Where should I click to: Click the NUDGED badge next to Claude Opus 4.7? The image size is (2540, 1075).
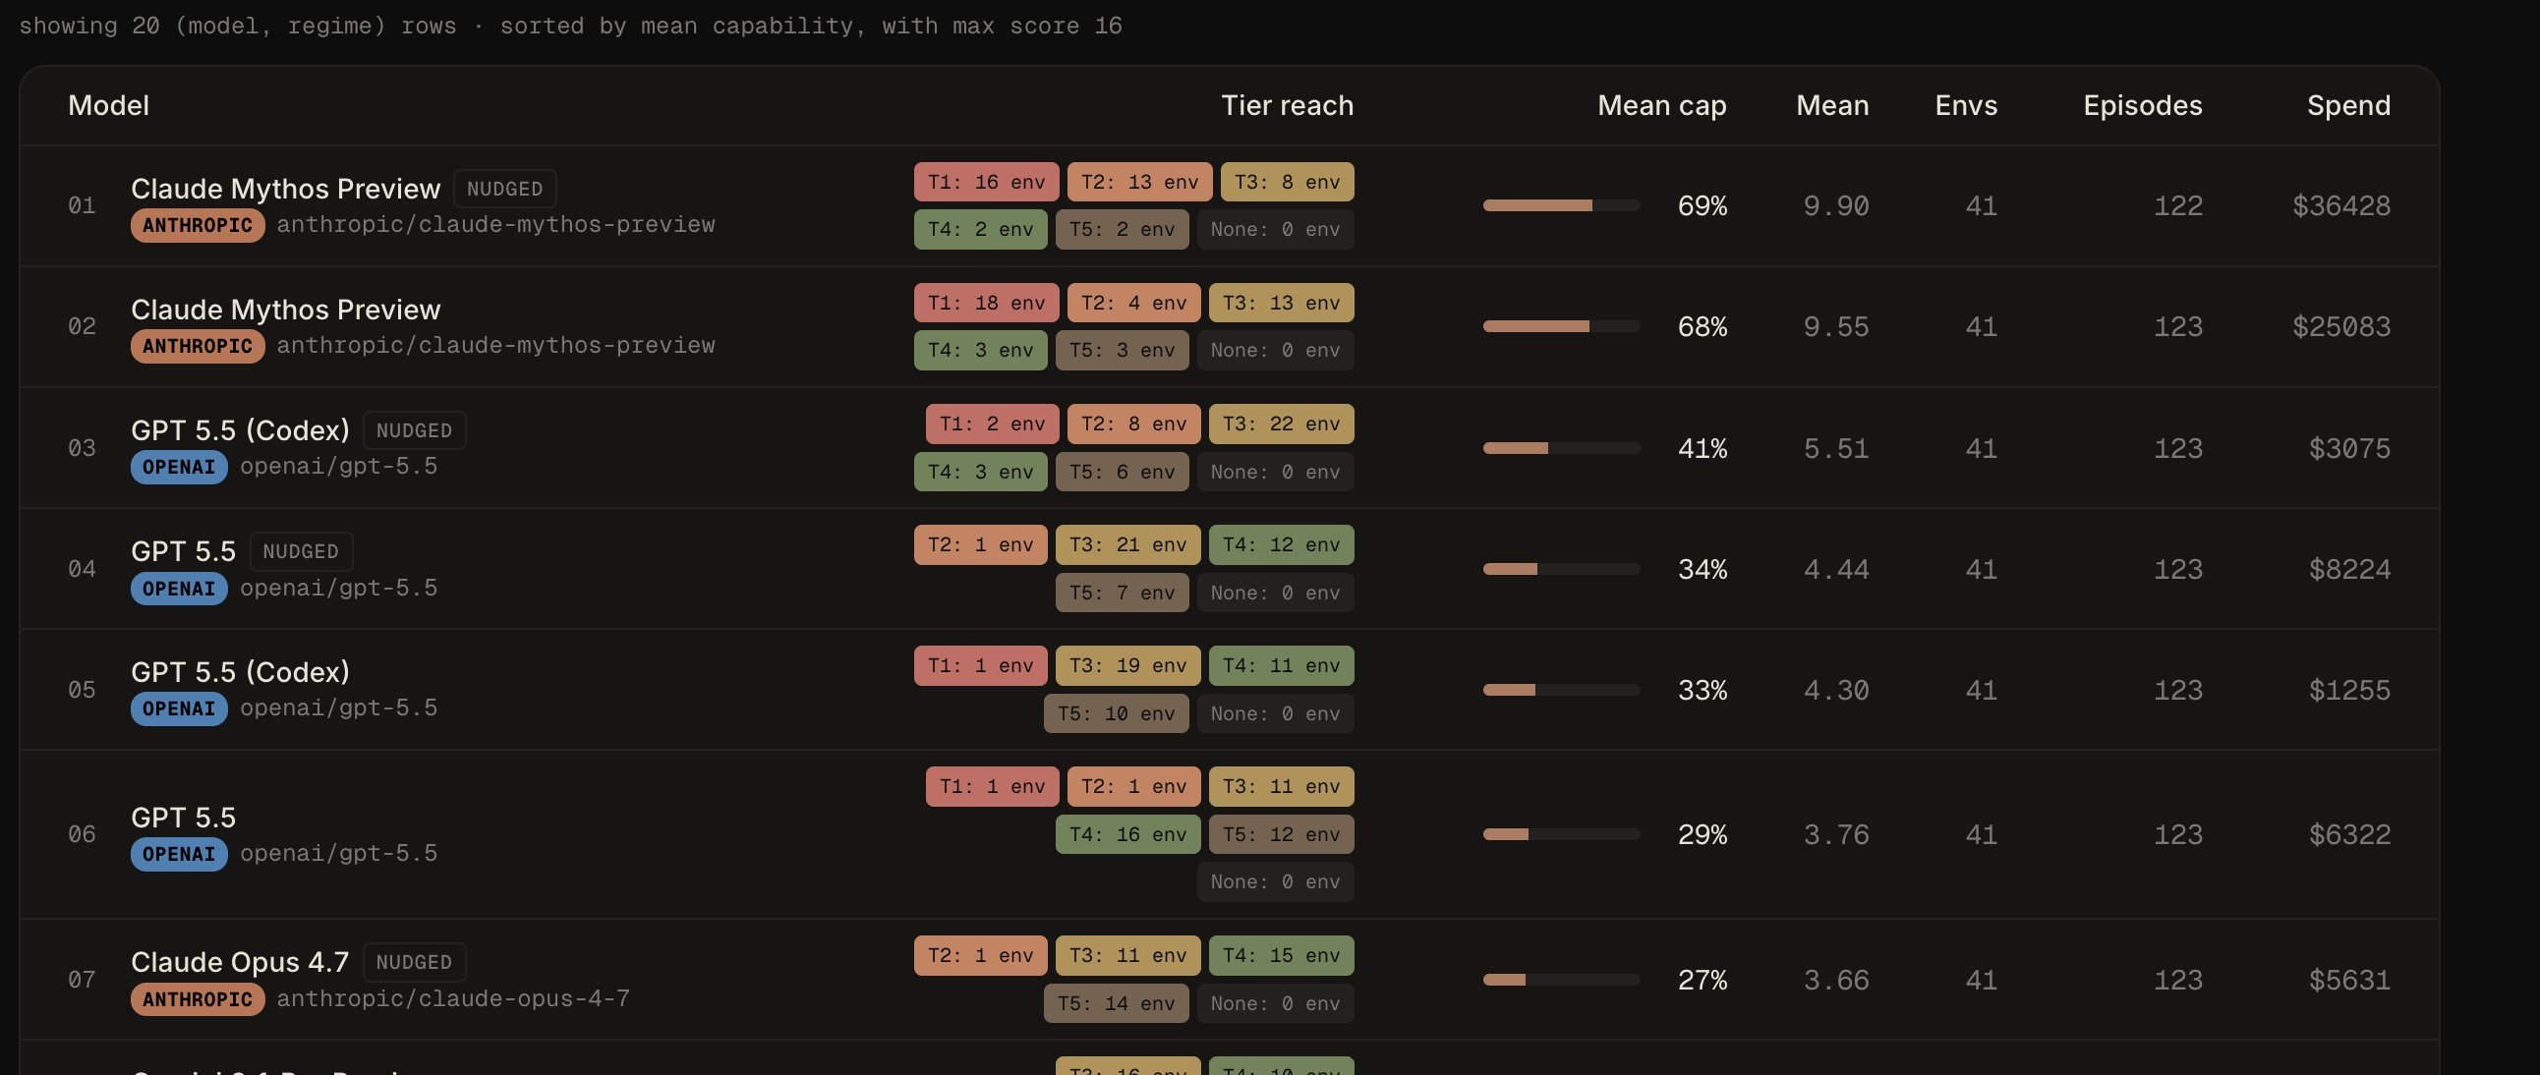click(x=414, y=962)
